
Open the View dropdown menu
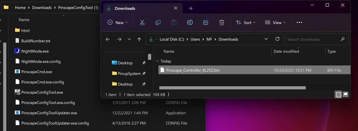pos(275,23)
